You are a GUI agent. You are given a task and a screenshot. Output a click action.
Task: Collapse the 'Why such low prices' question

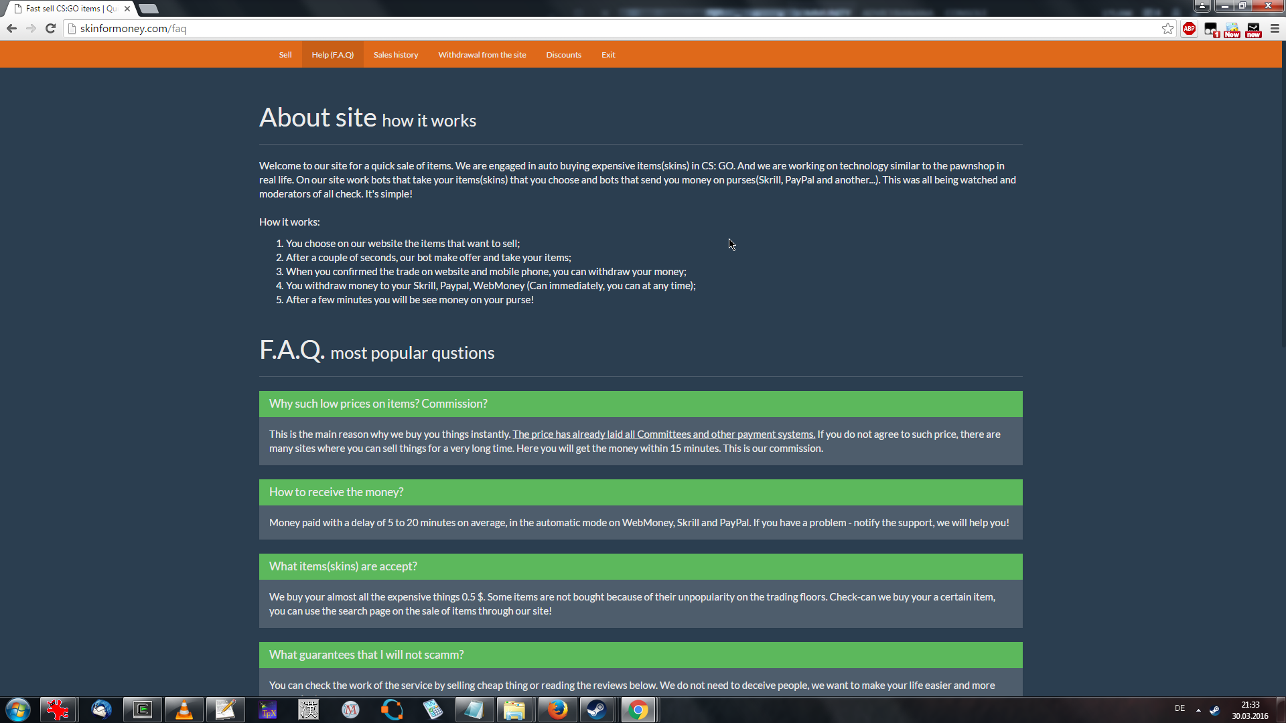378,404
